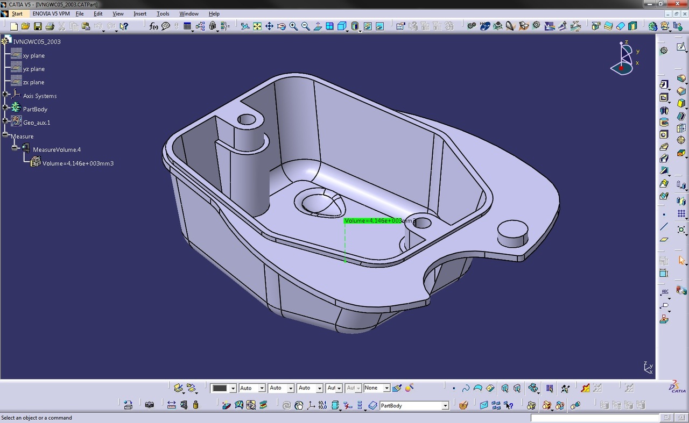Select root node IVNGWC05_2003
The width and height of the screenshot is (689, 423).
click(37, 42)
